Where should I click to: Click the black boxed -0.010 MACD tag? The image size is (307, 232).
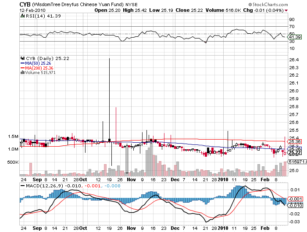295,205
